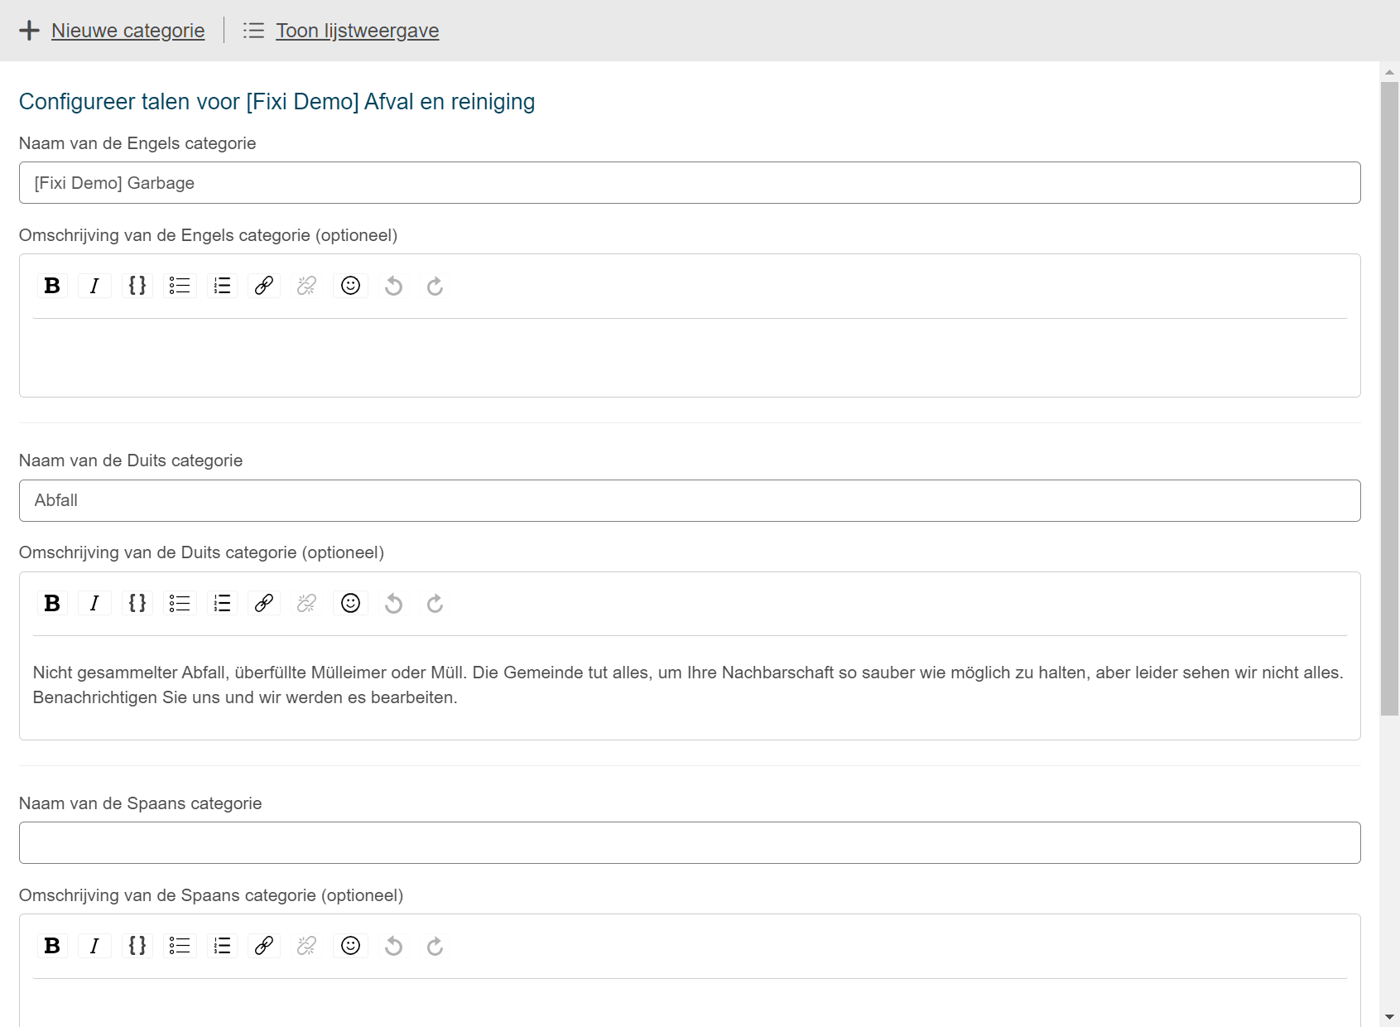Toggle italic in the Engels description editor
Image resolution: width=1400 pixels, height=1027 pixels.
[x=94, y=286]
